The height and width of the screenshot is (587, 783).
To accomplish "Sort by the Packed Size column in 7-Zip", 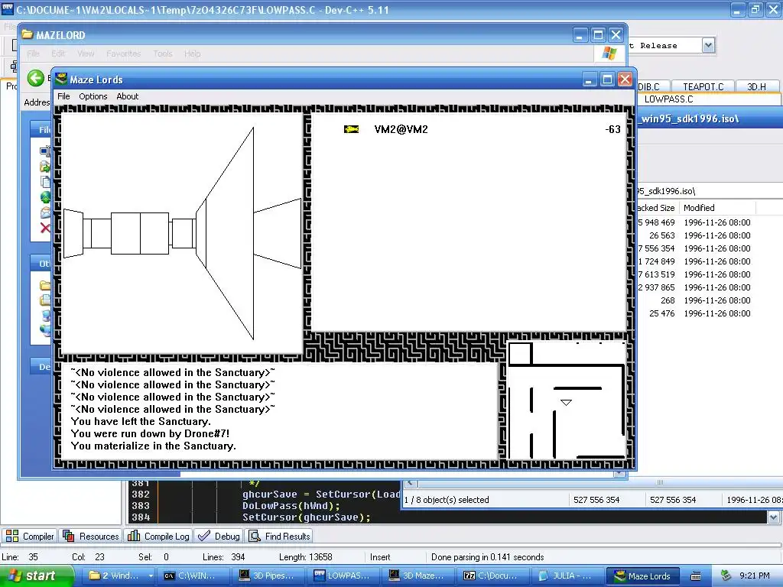I will tap(657, 208).
